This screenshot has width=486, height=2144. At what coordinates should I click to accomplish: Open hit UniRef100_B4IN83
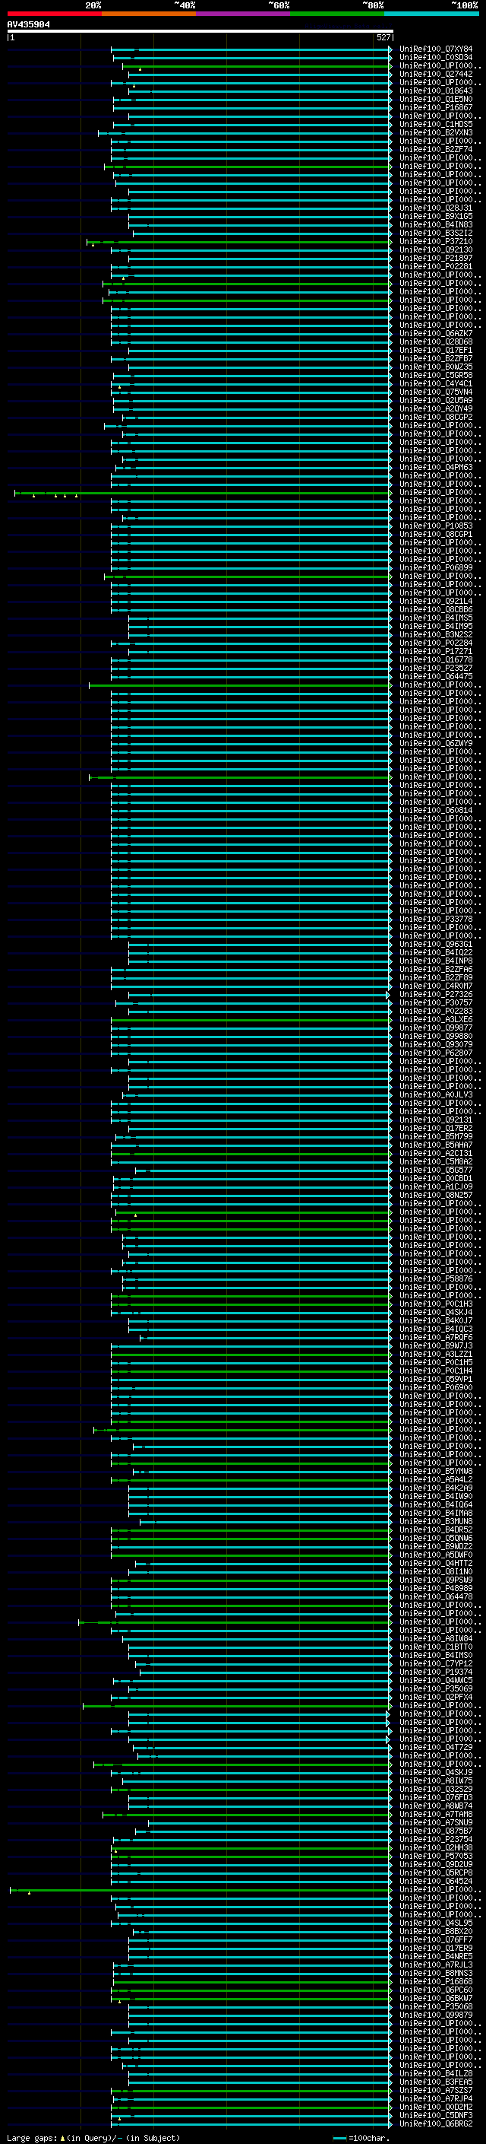[x=436, y=224]
